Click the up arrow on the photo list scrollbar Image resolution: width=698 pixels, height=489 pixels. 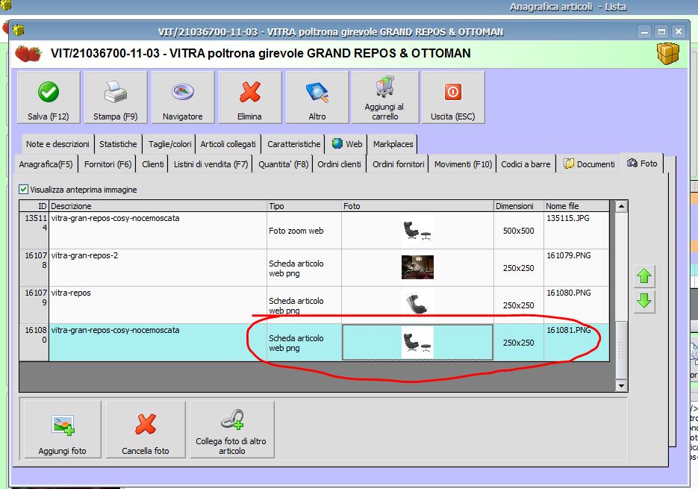tap(621, 206)
